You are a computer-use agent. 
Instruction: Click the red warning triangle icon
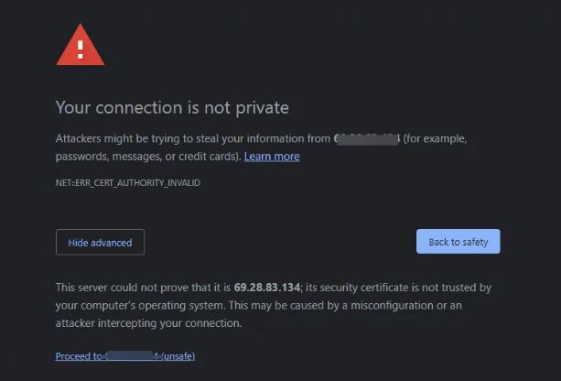(81, 45)
